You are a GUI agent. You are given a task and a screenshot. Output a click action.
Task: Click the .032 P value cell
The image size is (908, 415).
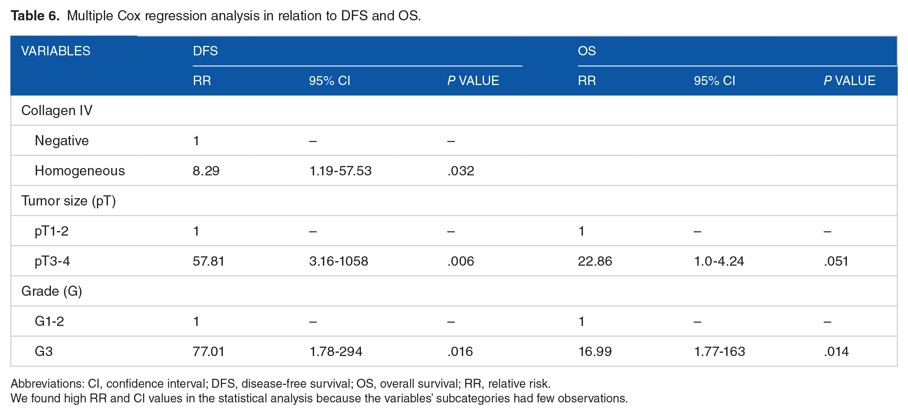click(461, 170)
